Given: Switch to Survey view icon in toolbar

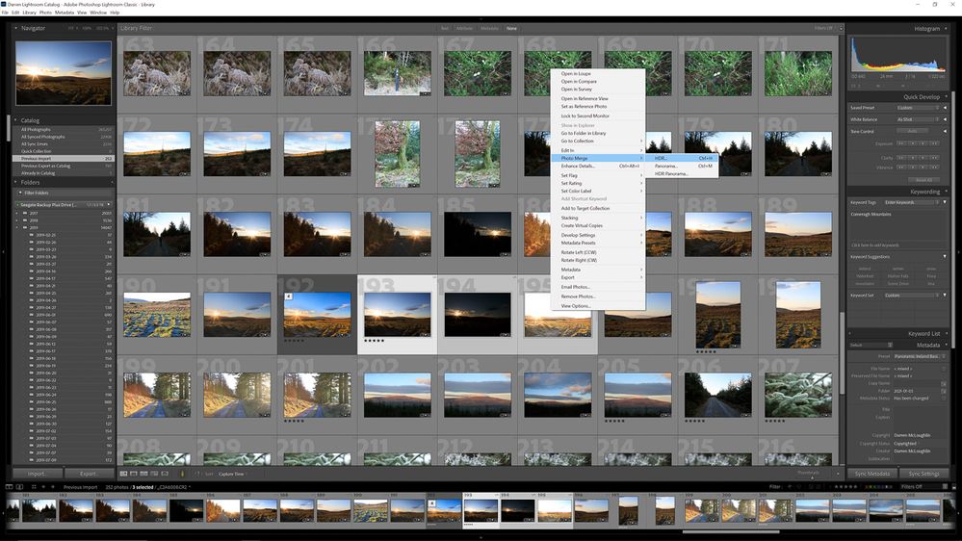Looking at the screenshot, I should point(155,474).
